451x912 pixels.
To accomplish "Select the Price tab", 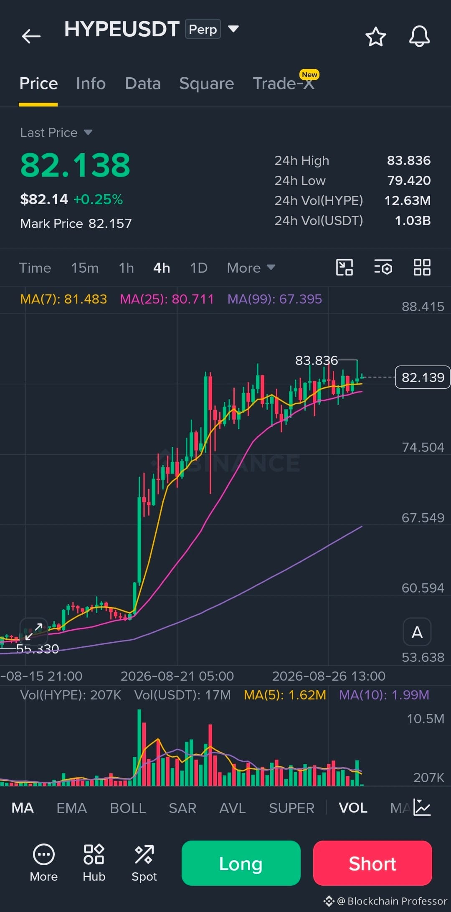I will point(38,84).
